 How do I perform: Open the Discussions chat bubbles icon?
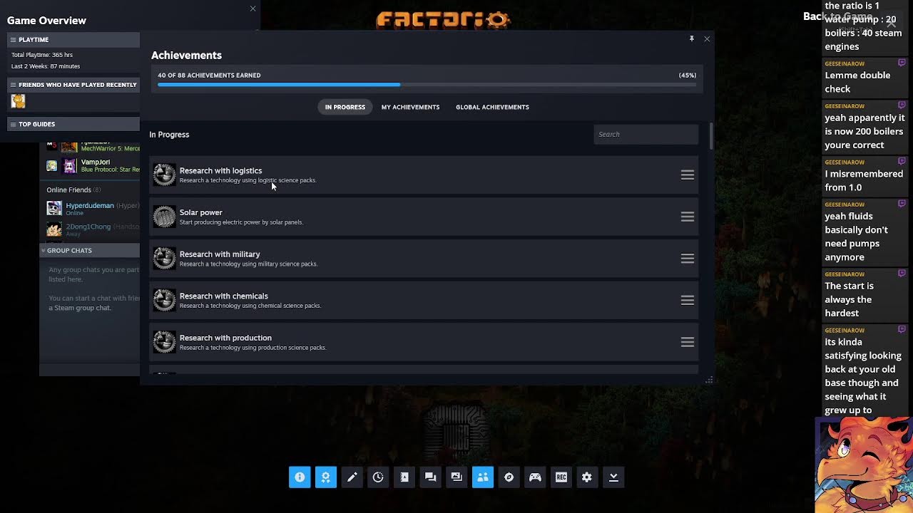(430, 477)
